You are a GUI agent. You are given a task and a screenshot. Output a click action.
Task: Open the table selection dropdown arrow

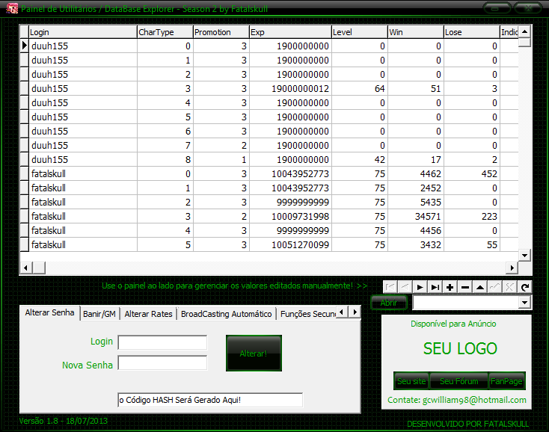[525, 303]
